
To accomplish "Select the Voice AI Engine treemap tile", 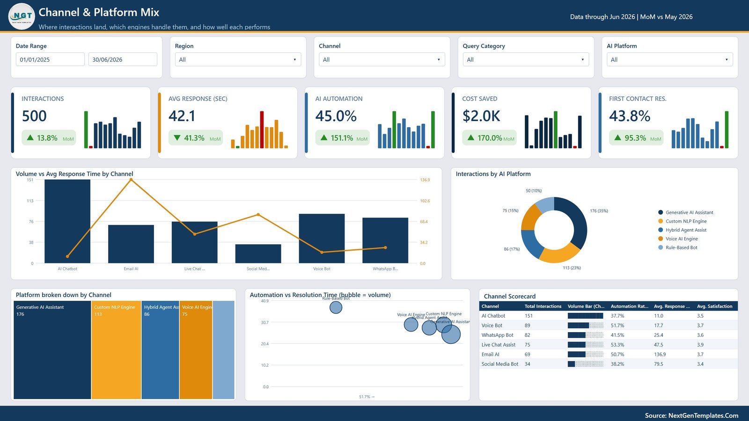I will 196,350.
